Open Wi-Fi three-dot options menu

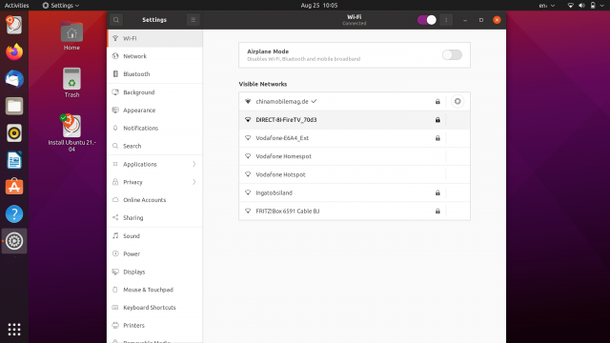coord(446,20)
